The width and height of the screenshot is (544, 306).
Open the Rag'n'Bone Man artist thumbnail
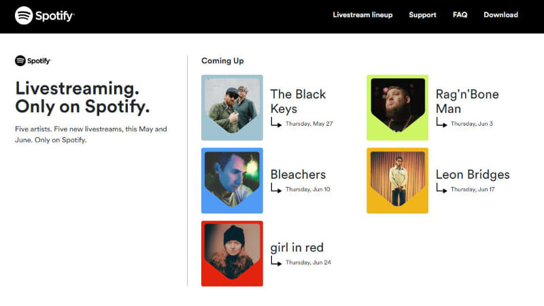[x=398, y=107]
